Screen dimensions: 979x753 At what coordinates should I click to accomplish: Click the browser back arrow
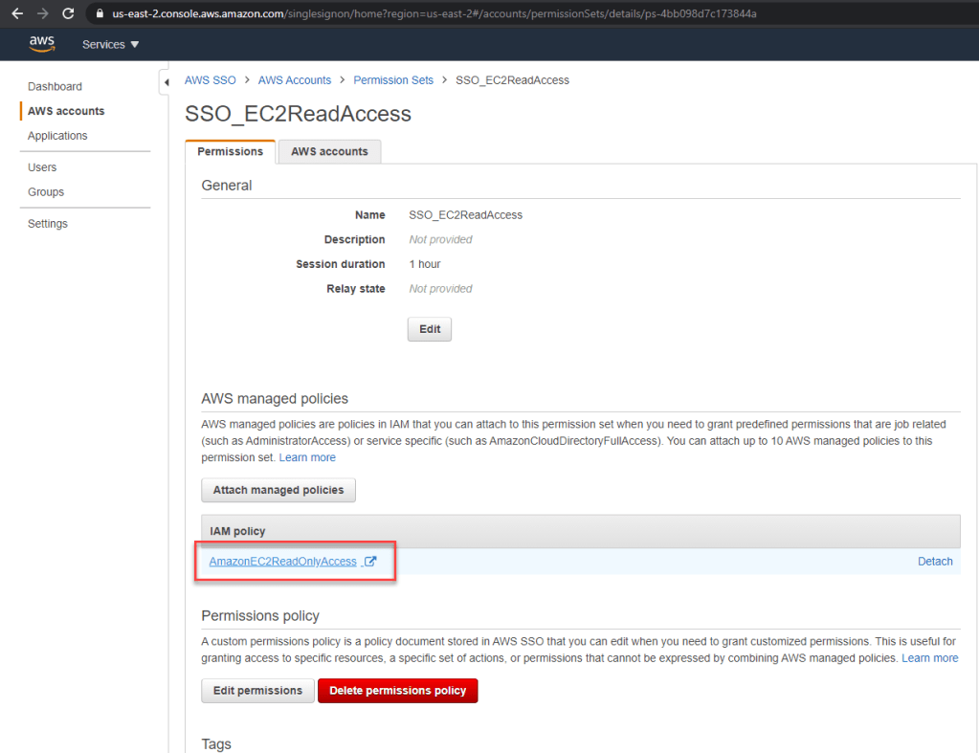[16, 13]
